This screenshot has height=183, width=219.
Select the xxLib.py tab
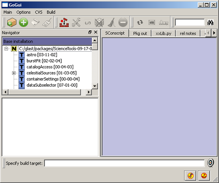tap(163, 33)
